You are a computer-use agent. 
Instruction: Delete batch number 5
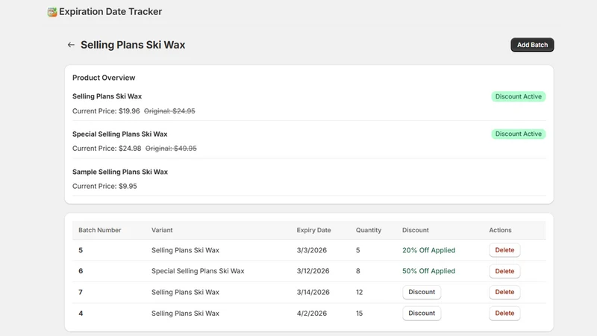point(504,250)
